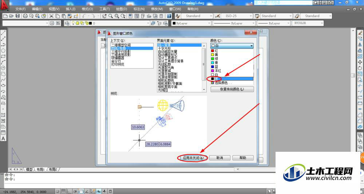Open the 编辑(E) menu
Screen dimensions: 364x194
(37, 9)
